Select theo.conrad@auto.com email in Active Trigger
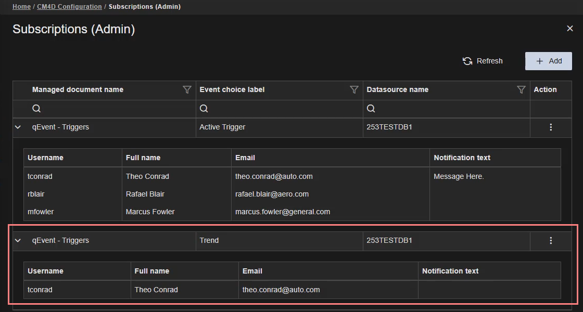Image resolution: width=583 pixels, height=312 pixels. (274, 177)
